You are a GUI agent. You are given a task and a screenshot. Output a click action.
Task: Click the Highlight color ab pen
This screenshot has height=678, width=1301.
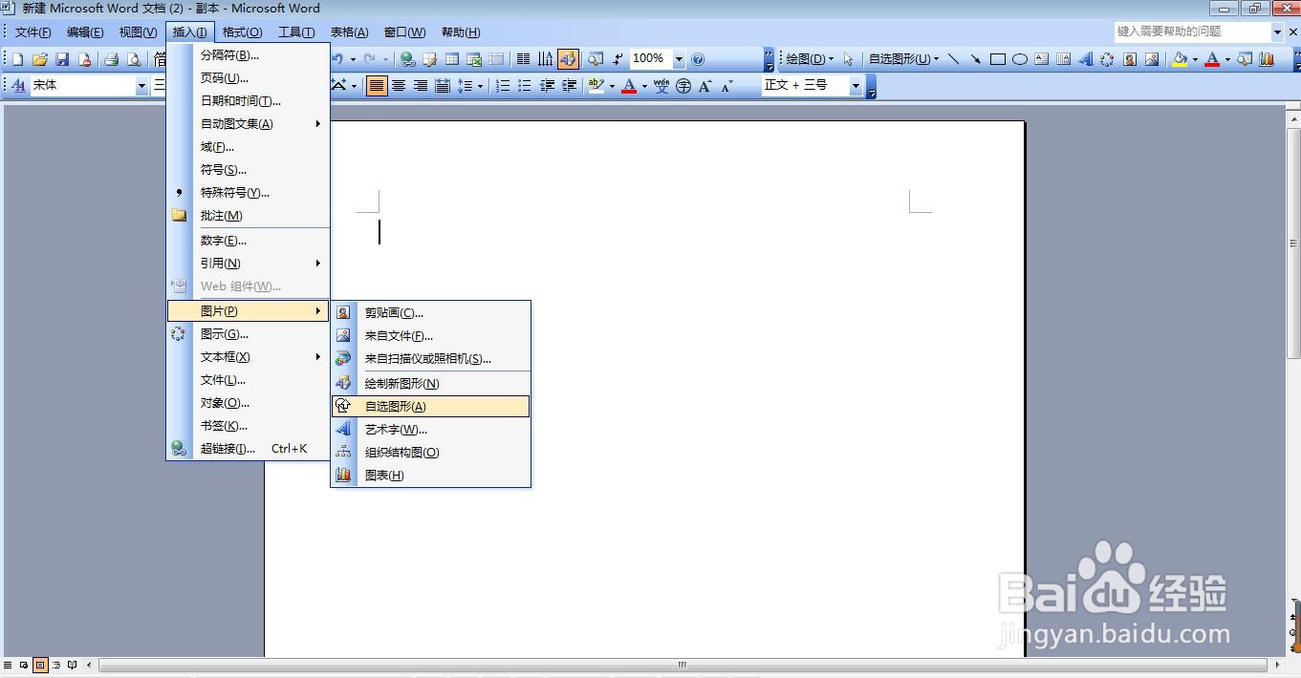point(596,86)
